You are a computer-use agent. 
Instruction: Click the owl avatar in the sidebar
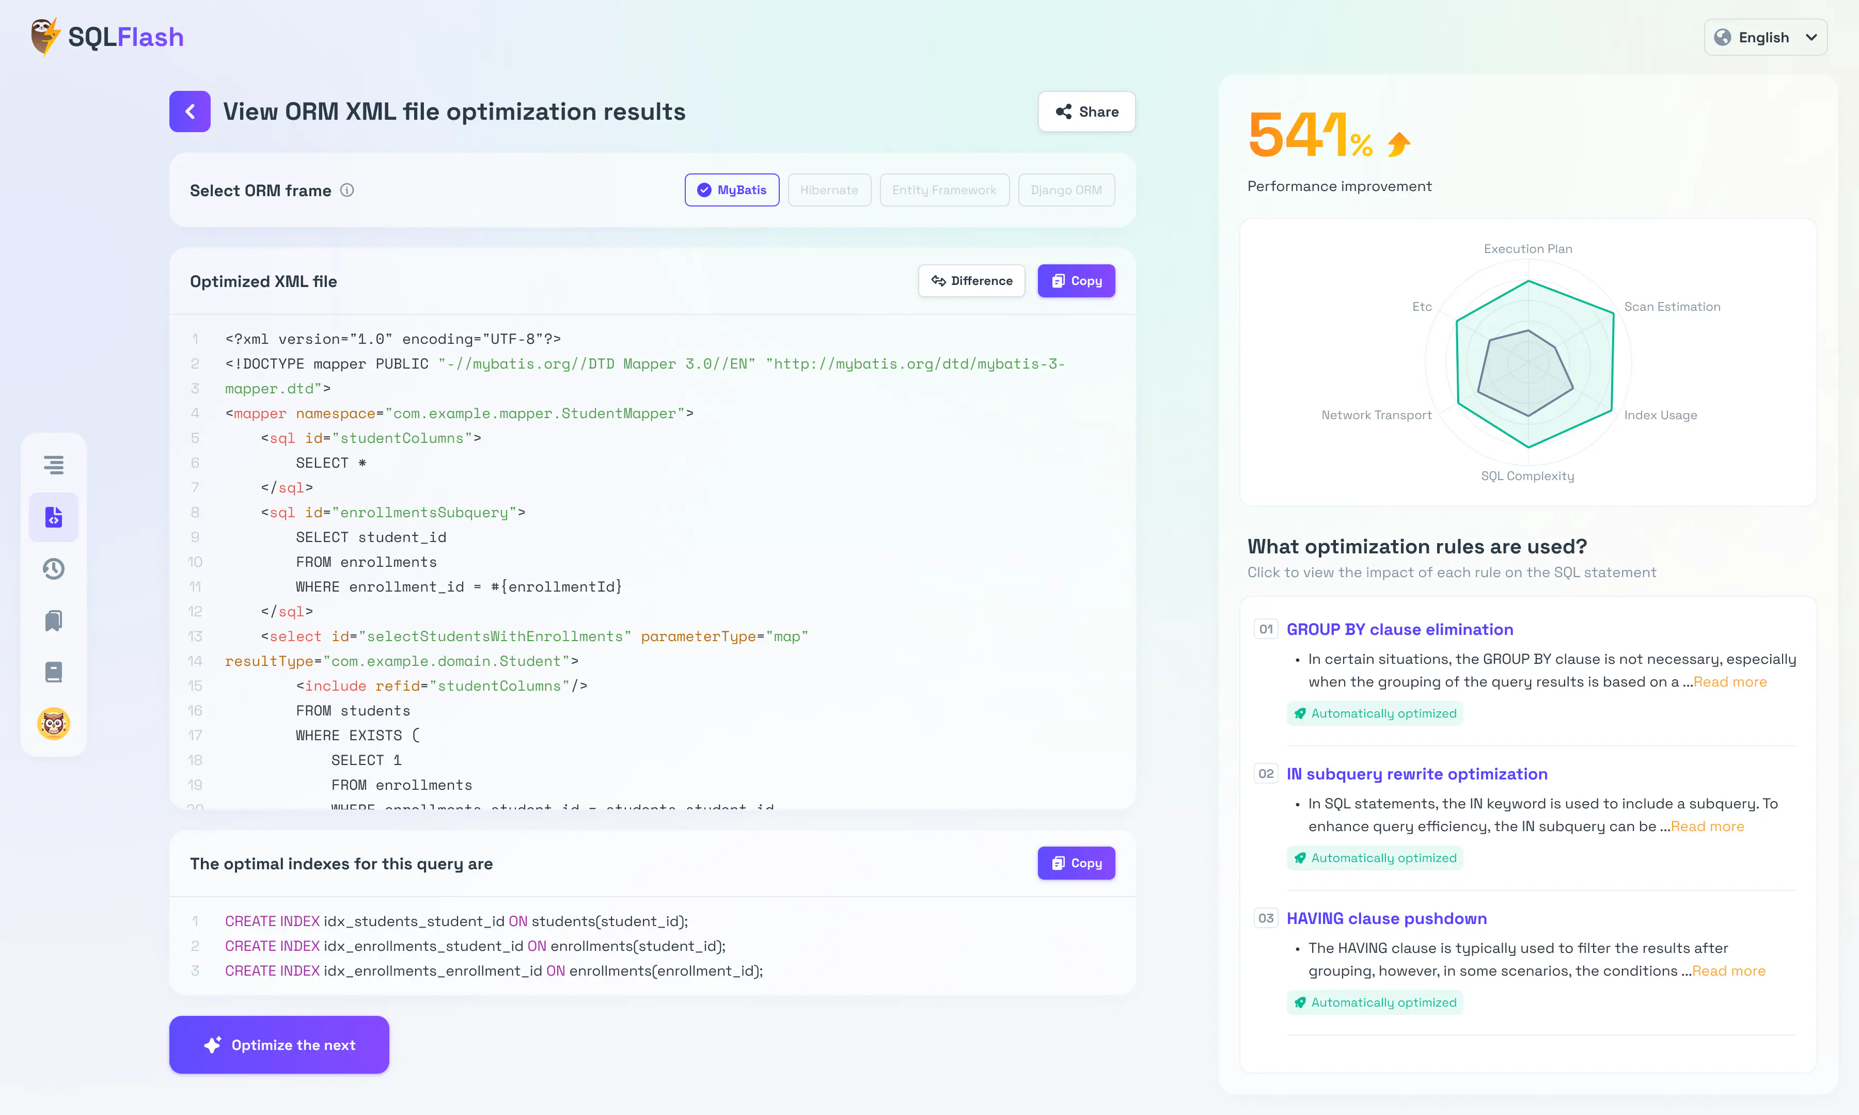click(x=53, y=724)
